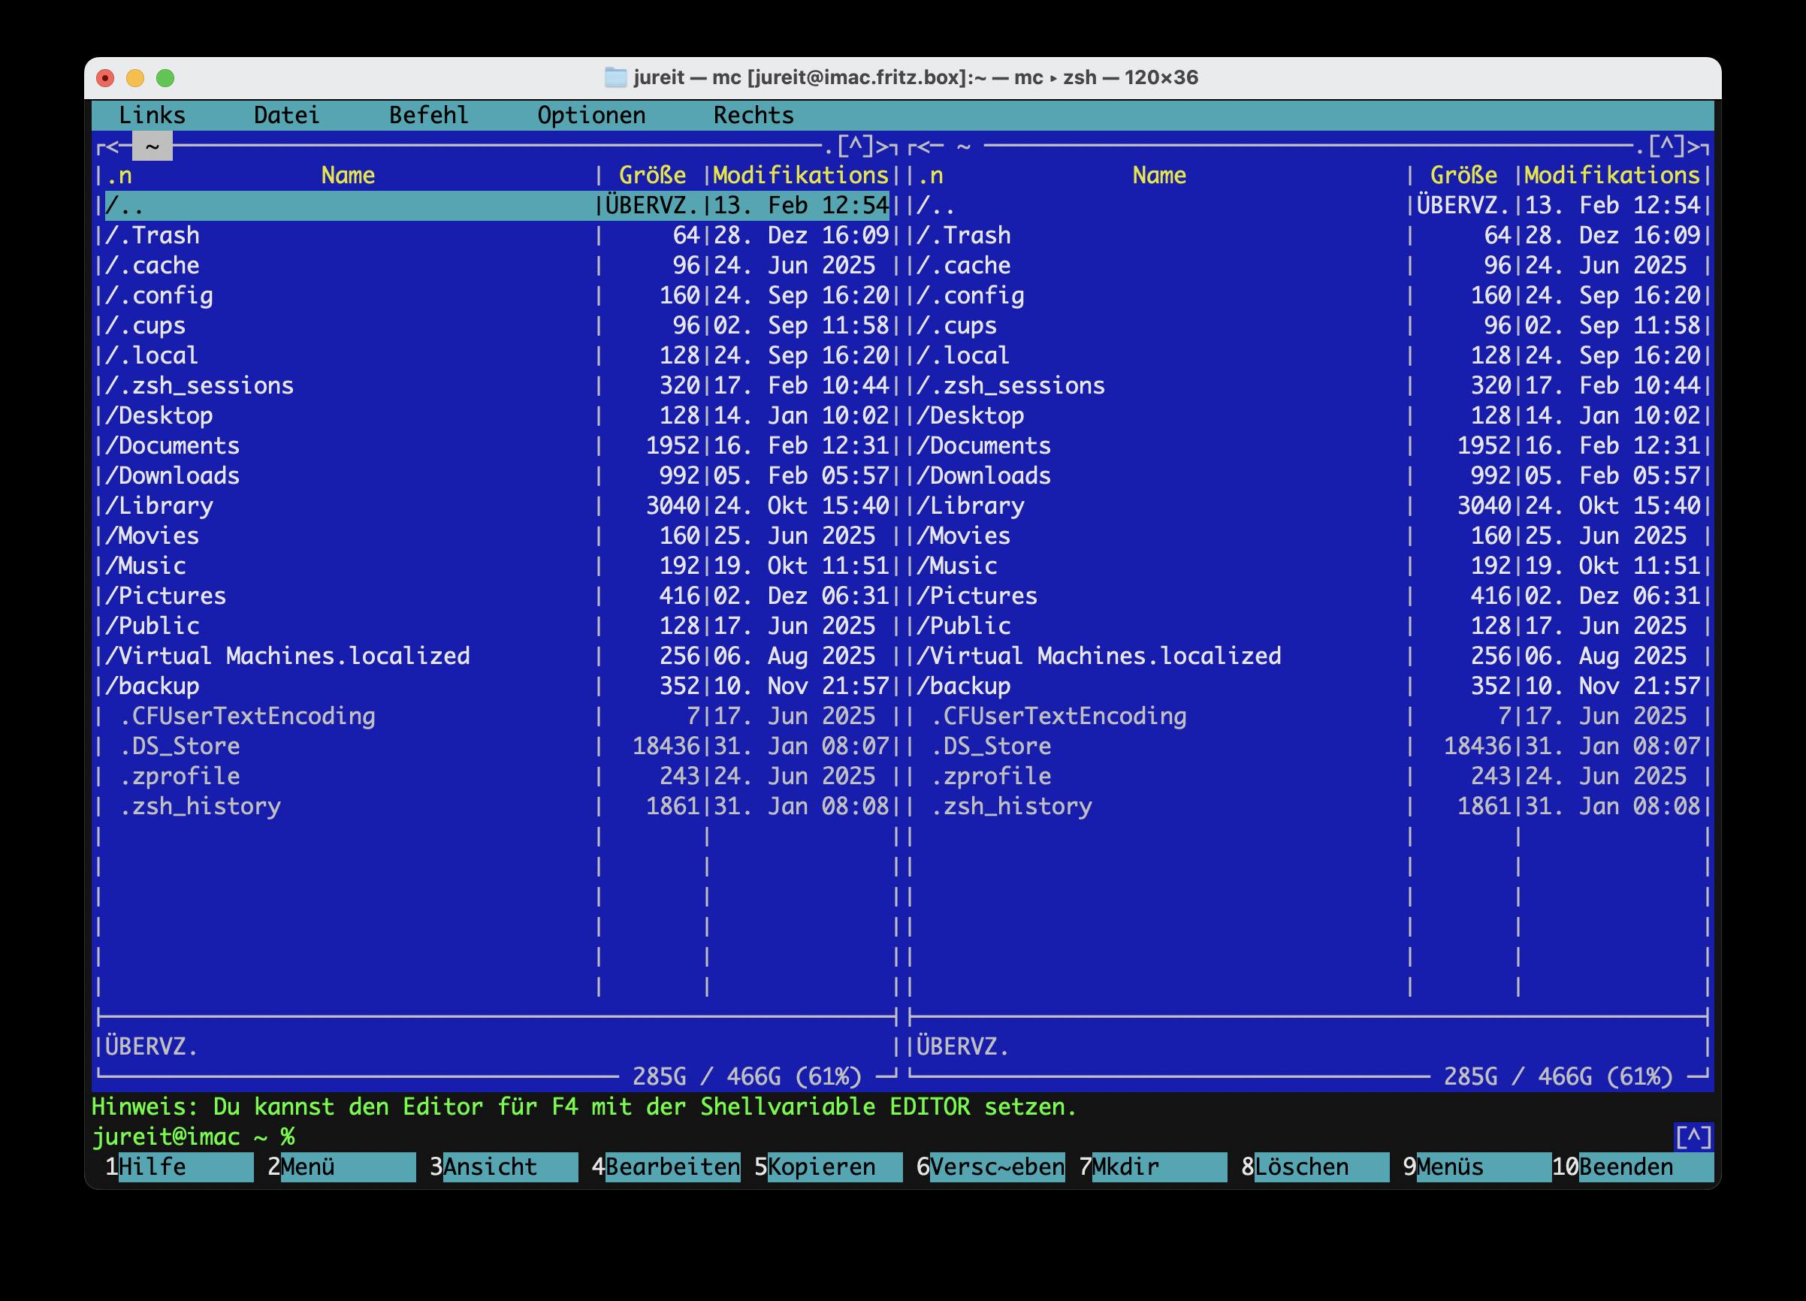1806x1301 pixels.
Task: Sort left panel by Größe column
Action: pos(651,176)
